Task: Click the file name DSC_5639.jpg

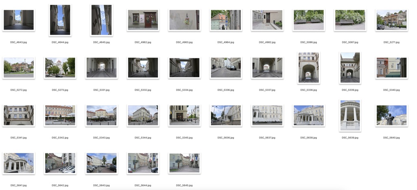Action: pos(350,138)
